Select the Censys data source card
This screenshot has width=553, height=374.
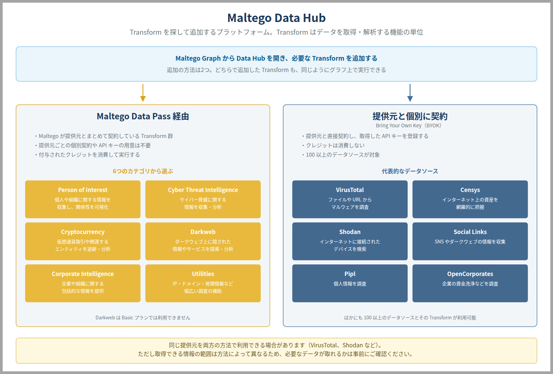(x=470, y=199)
